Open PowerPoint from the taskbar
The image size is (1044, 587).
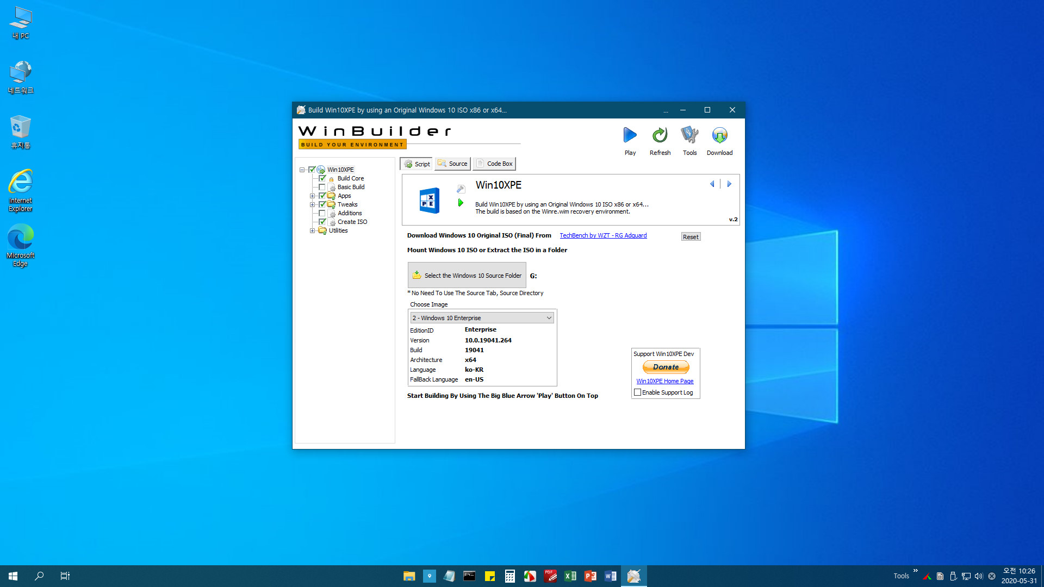[x=590, y=576]
